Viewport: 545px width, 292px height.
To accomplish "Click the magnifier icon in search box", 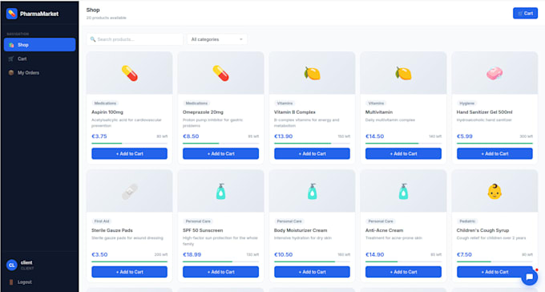I will point(93,39).
